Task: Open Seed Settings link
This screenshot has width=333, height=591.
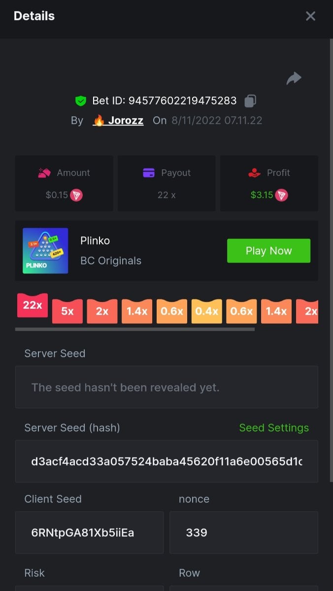Action: 274,428
